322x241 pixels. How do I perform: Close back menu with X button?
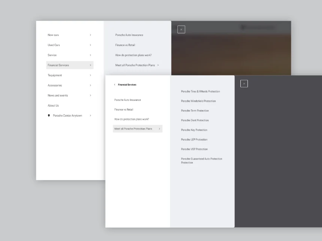[x=181, y=30]
